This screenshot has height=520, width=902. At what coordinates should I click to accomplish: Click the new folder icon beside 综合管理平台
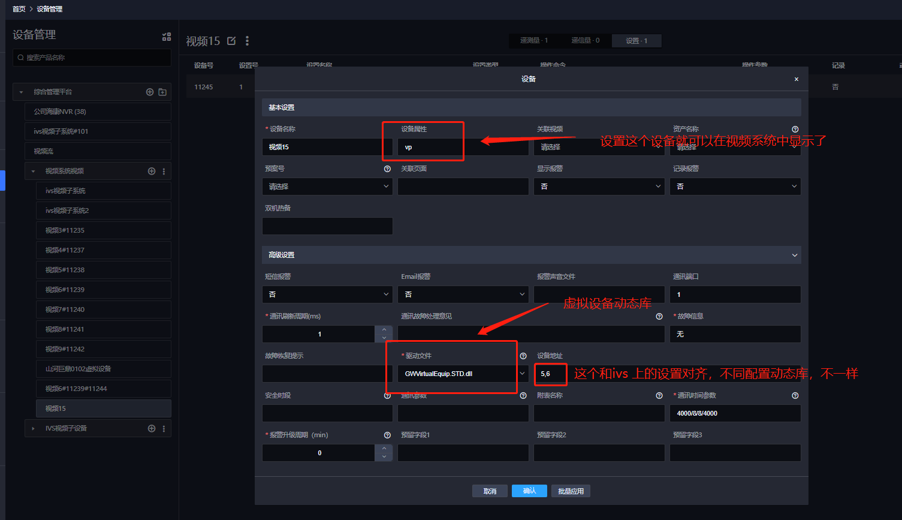tap(162, 92)
